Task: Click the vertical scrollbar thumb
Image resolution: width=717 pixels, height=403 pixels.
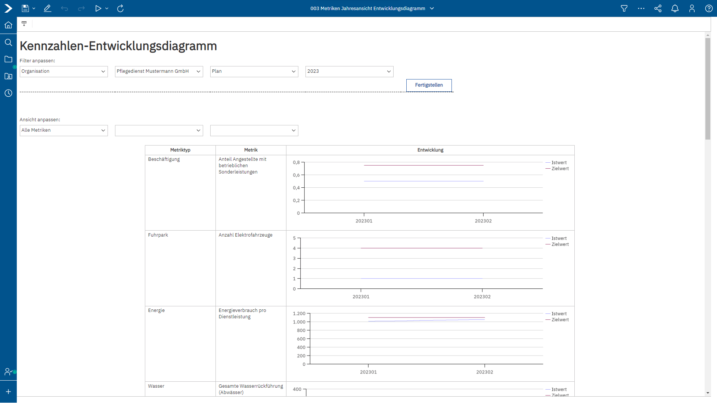Action: coord(708,88)
